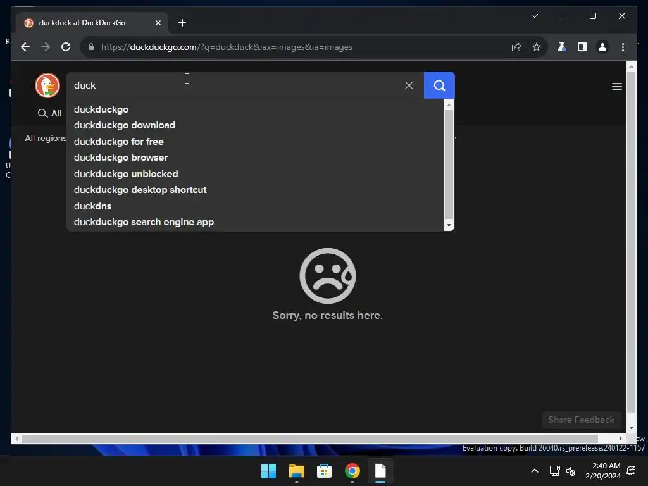Image resolution: width=648 pixels, height=486 pixels.
Task: Open File Explorer from taskbar
Action: [x=296, y=471]
